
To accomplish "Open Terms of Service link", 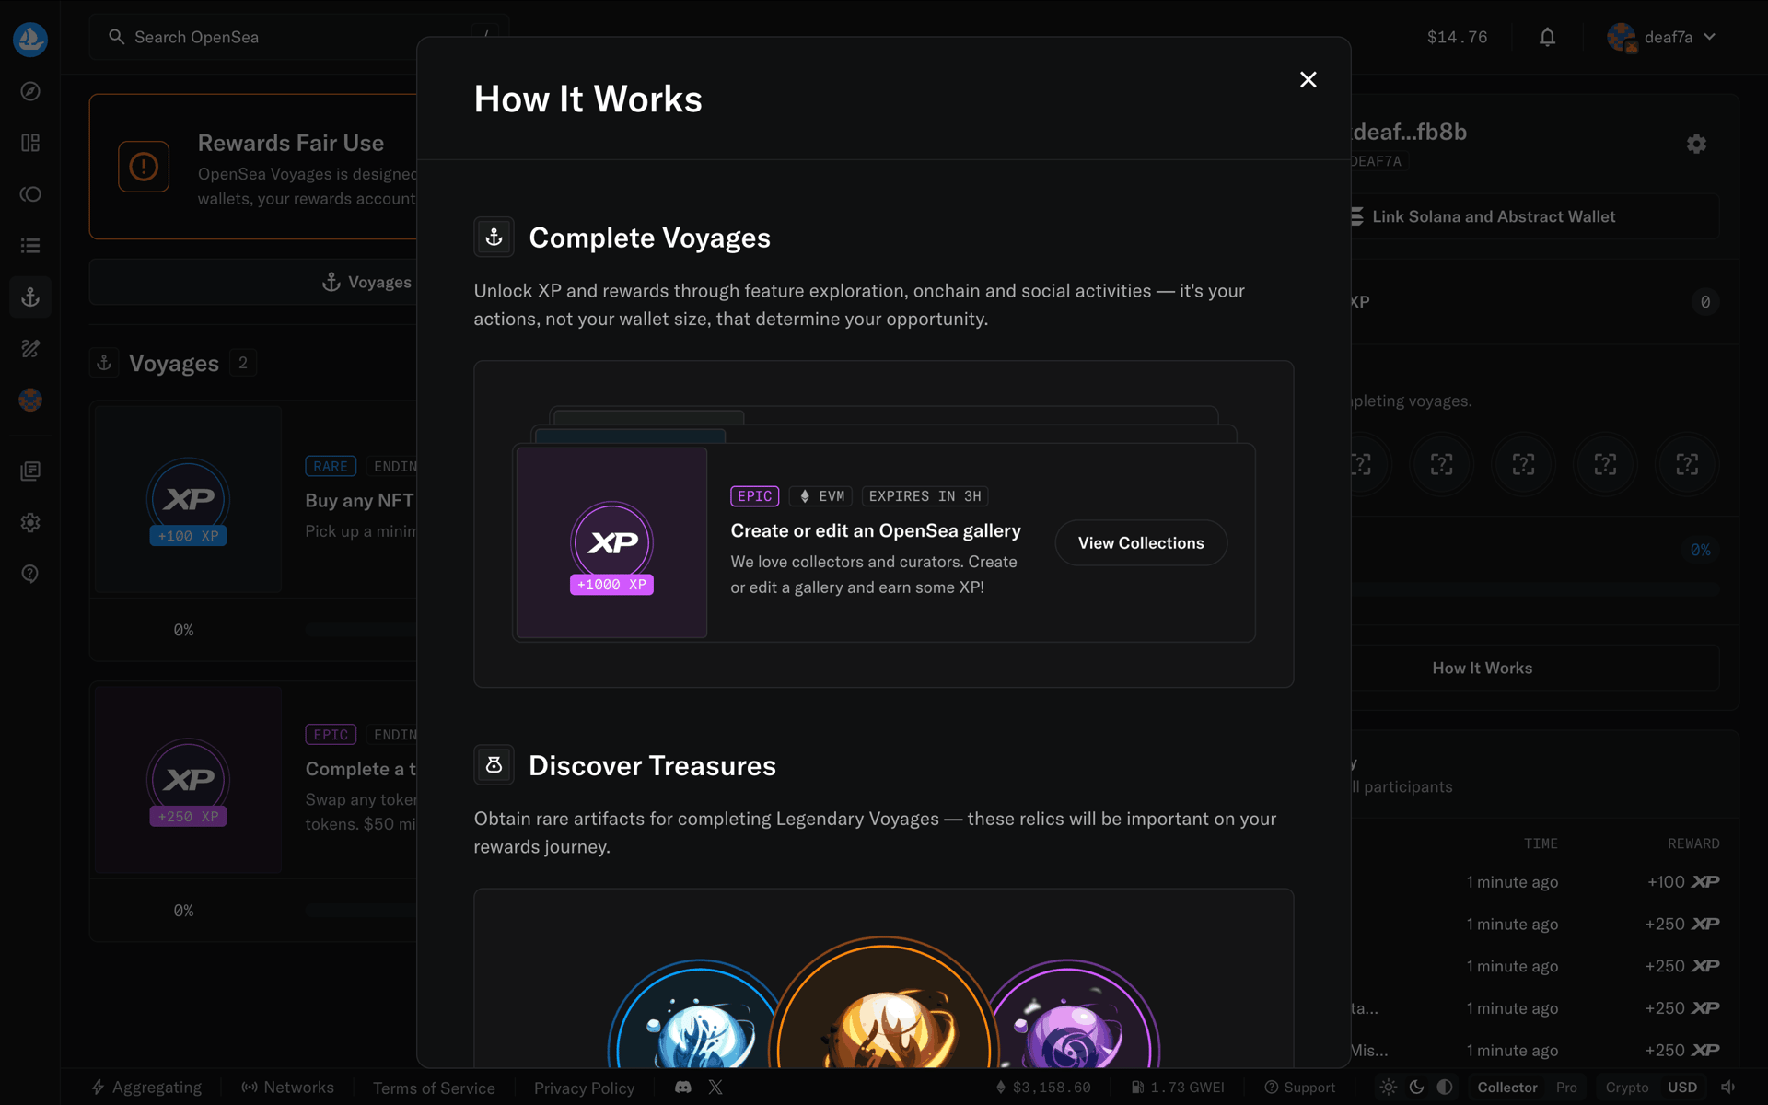I will pyautogui.click(x=434, y=1088).
